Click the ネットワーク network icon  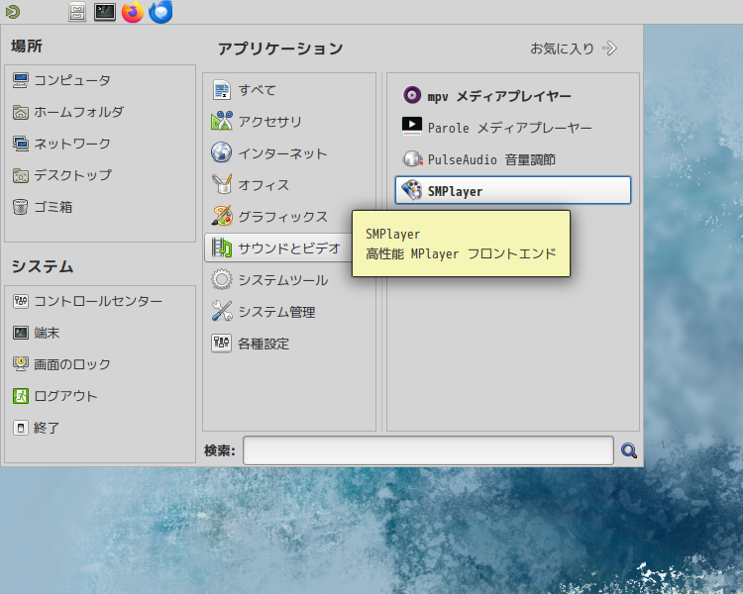(21, 144)
